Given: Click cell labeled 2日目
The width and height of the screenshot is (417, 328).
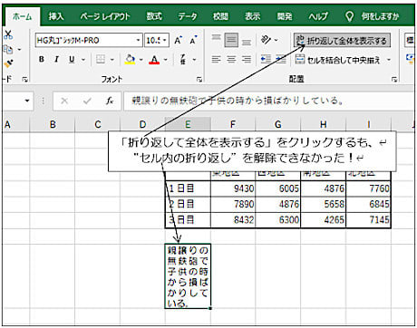Looking at the screenshot, I should pyautogui.click(x=188, y=204).
